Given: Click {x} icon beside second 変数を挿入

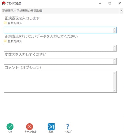Looking at the screenshot, I should point(5,41).
